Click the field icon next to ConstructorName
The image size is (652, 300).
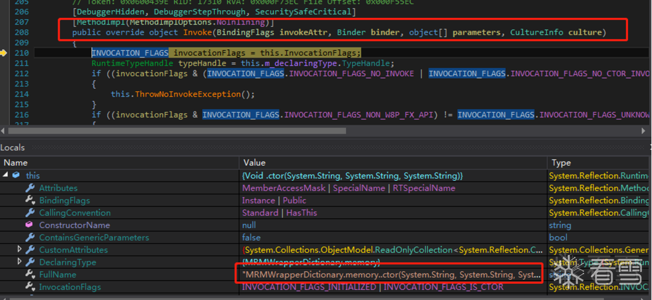(x=29, y=226)
